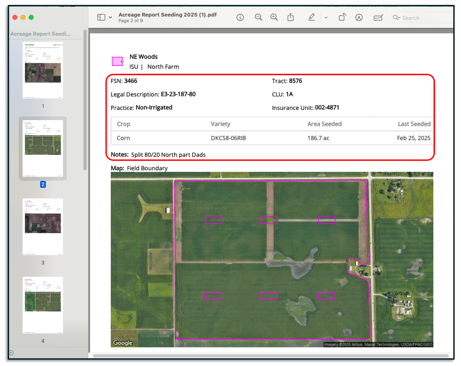Viewport: 461px width, 366px height.
Task: Expand the sidebar view dropdown chevron
Action: 110,18
